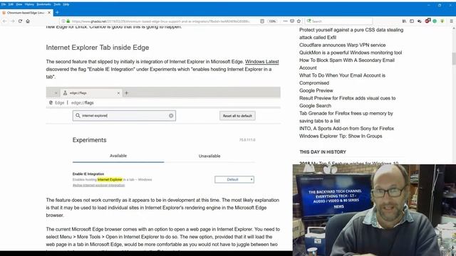Click the Edge flags screenshot image
Image resolution: width=456 pixels, height=256 pixels.
point(163,138)
